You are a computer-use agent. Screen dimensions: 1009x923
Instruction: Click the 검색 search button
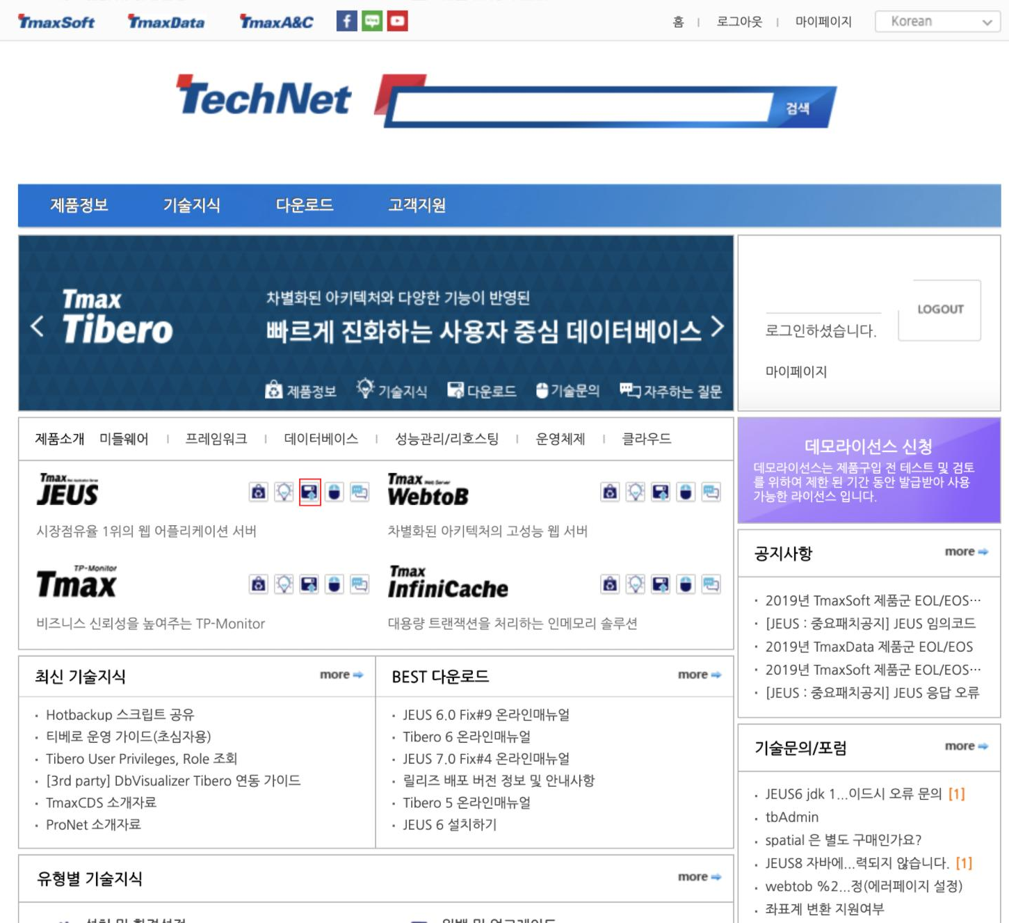click(798, 108)
